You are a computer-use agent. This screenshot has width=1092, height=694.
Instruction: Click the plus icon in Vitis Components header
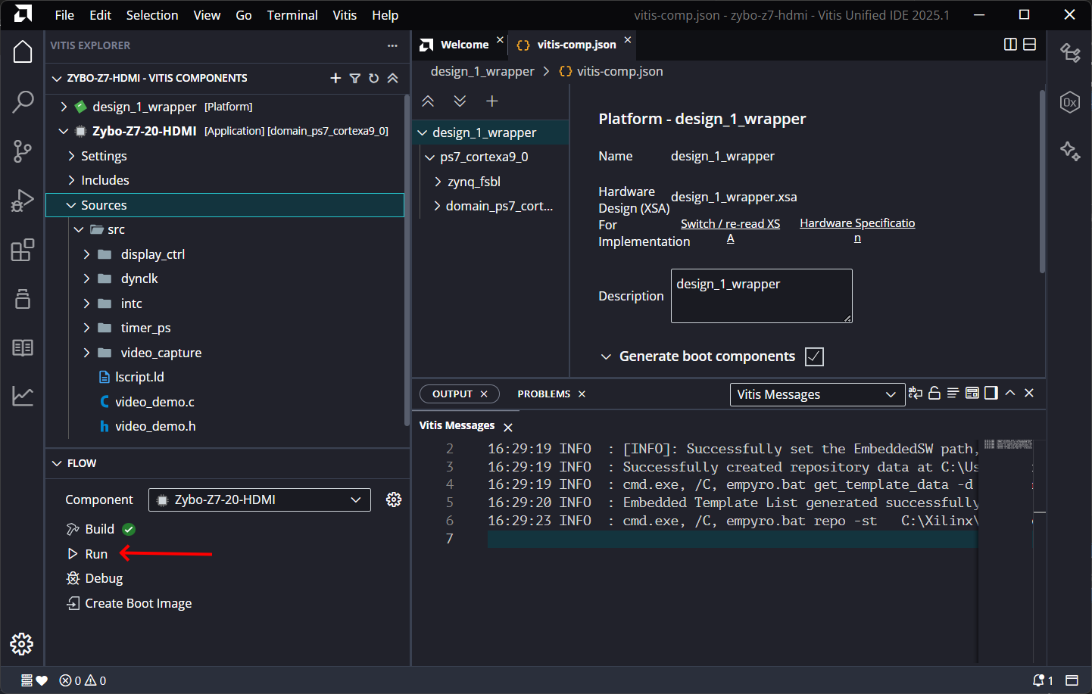pyautogui.click(x=335, y=78)
